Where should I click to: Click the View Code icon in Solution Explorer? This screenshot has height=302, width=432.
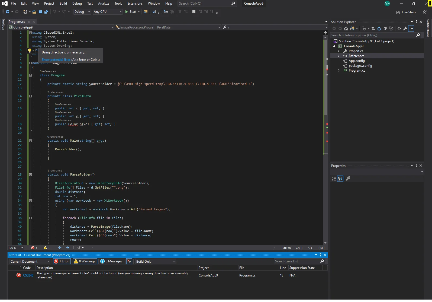click(x=399, y=28)
